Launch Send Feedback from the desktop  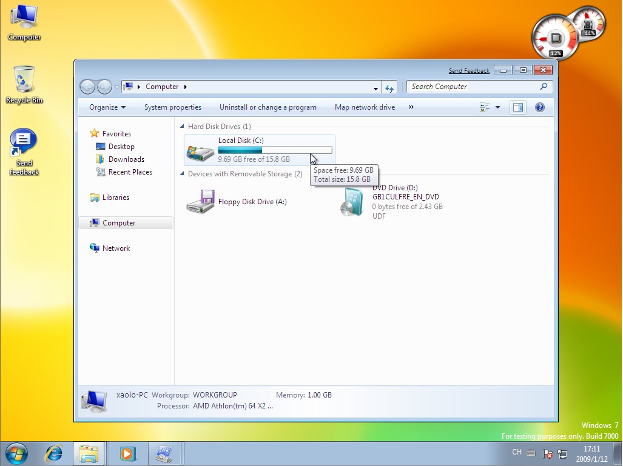[24, 142]
